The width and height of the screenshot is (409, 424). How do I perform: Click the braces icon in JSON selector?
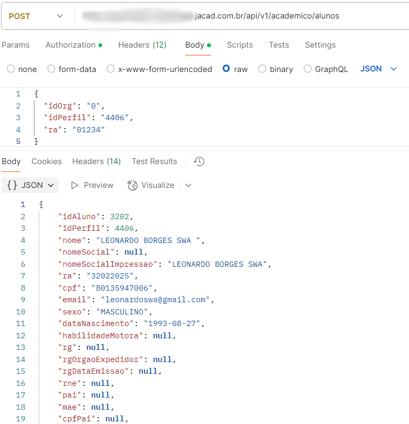click(x=12, y=185)
